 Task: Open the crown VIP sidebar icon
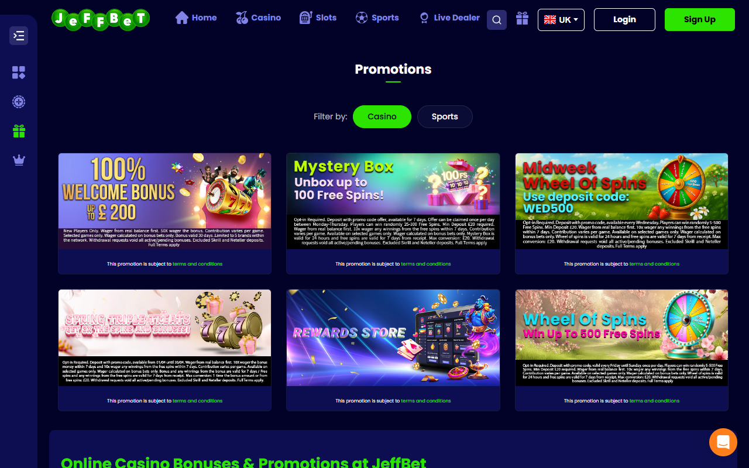[x=19, y=160]
